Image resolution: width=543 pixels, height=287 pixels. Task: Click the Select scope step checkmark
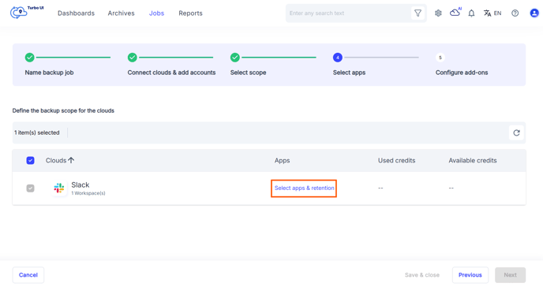pos(235,58)
